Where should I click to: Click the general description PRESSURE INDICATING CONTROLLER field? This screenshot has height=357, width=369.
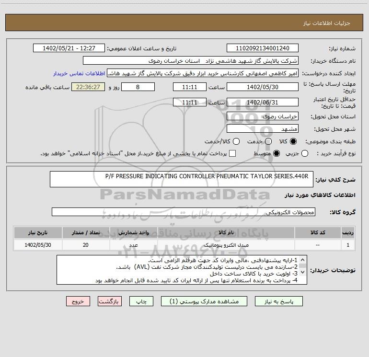pos(182,179)
